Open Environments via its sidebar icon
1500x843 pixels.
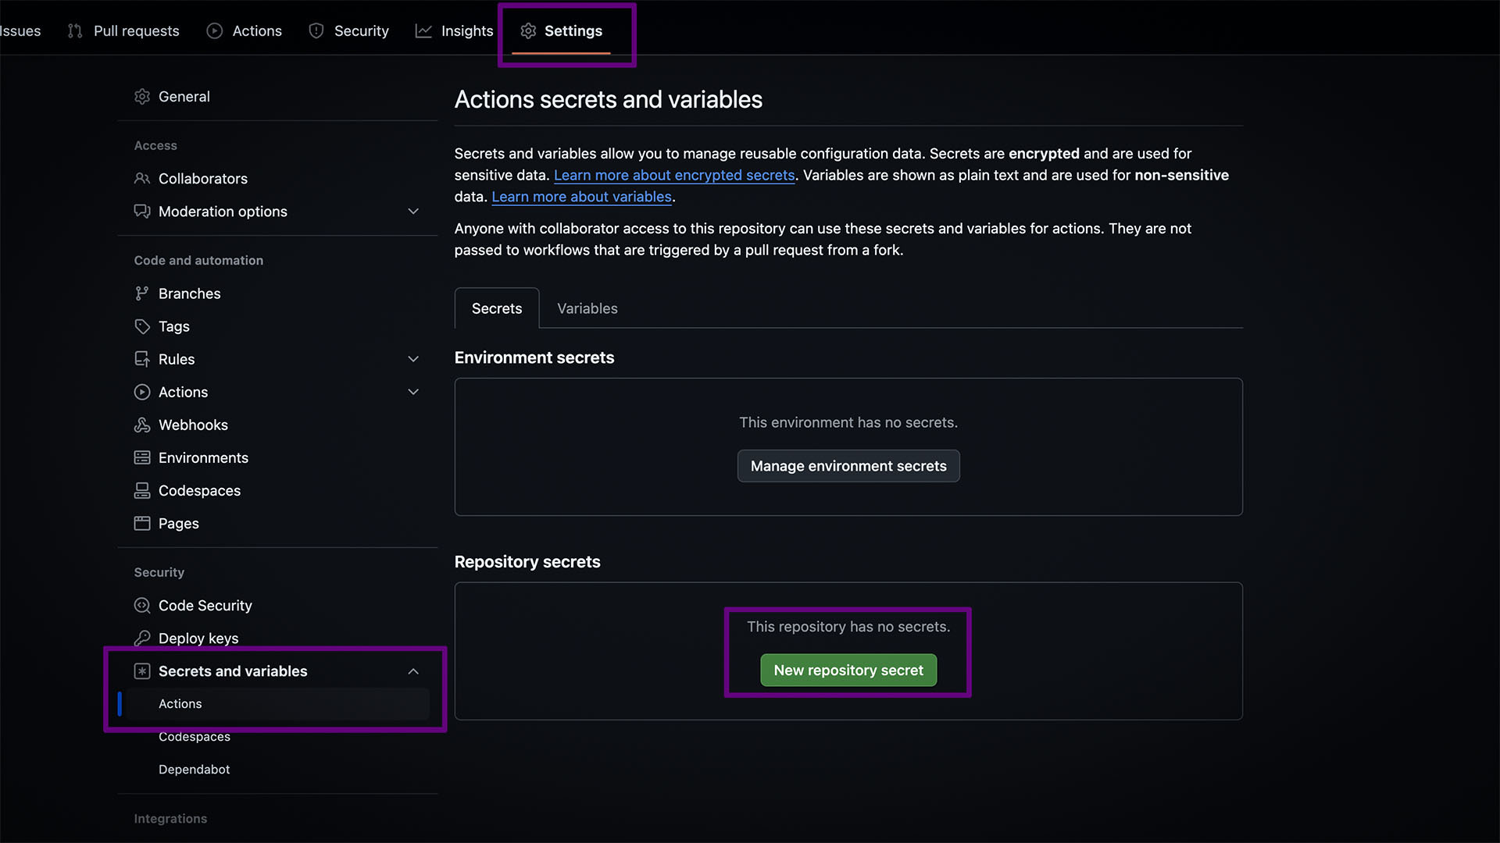click(141, 457)
